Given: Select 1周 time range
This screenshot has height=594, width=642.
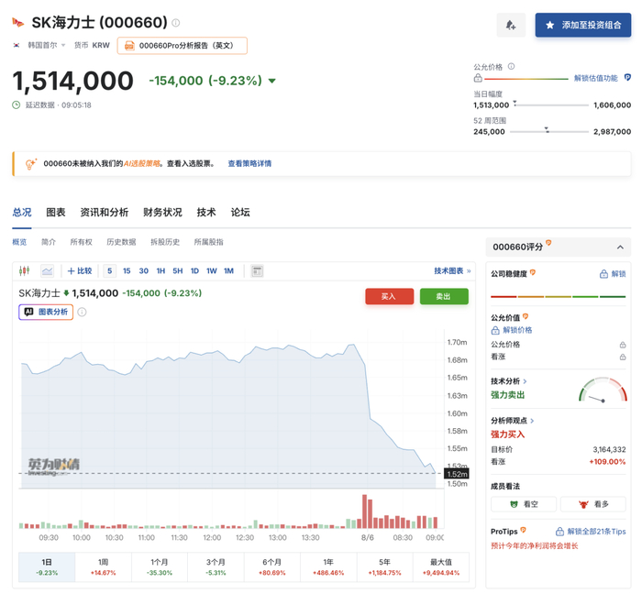Looking at the screenshot, I should pos(103,567).
